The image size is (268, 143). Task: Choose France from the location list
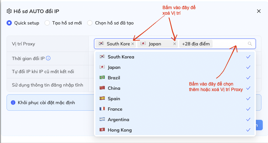point(115,109)
